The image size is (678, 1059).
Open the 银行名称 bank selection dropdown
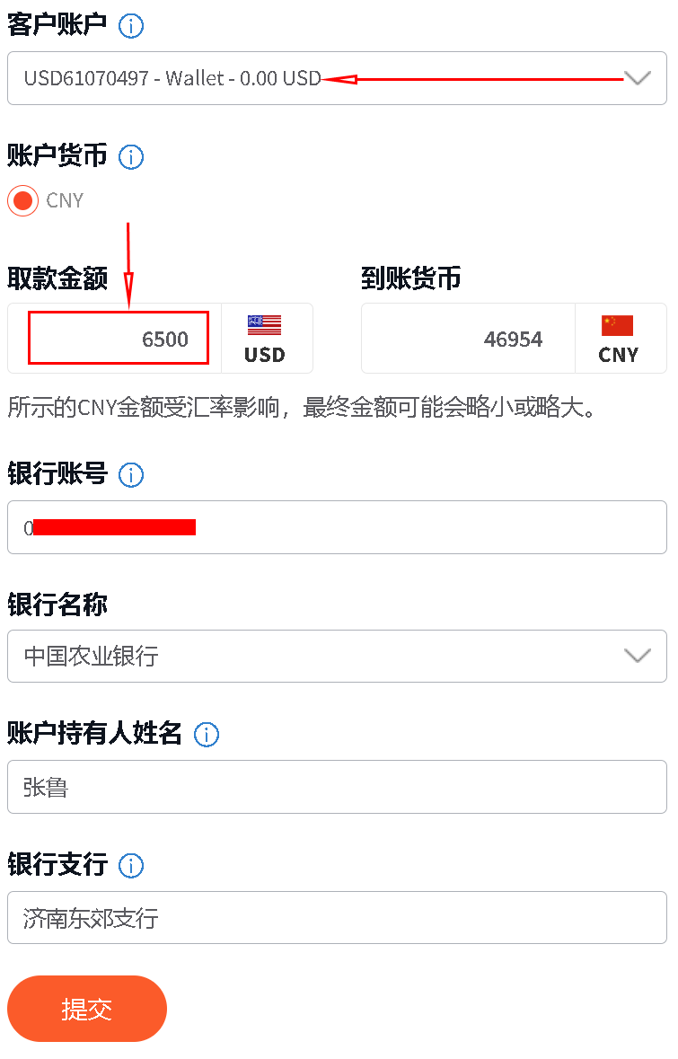coord(337,656)
